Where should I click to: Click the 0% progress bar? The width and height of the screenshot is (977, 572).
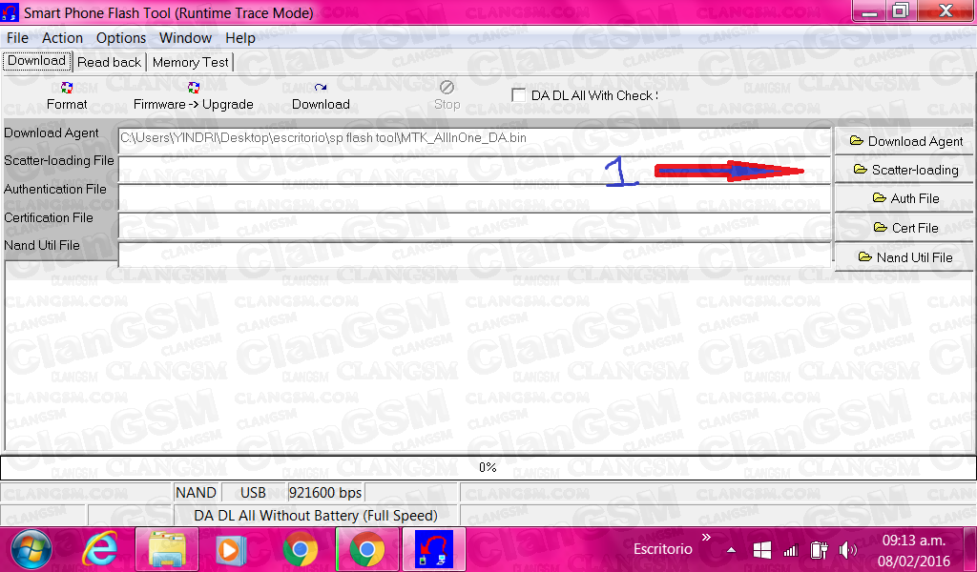coord(488,467)
